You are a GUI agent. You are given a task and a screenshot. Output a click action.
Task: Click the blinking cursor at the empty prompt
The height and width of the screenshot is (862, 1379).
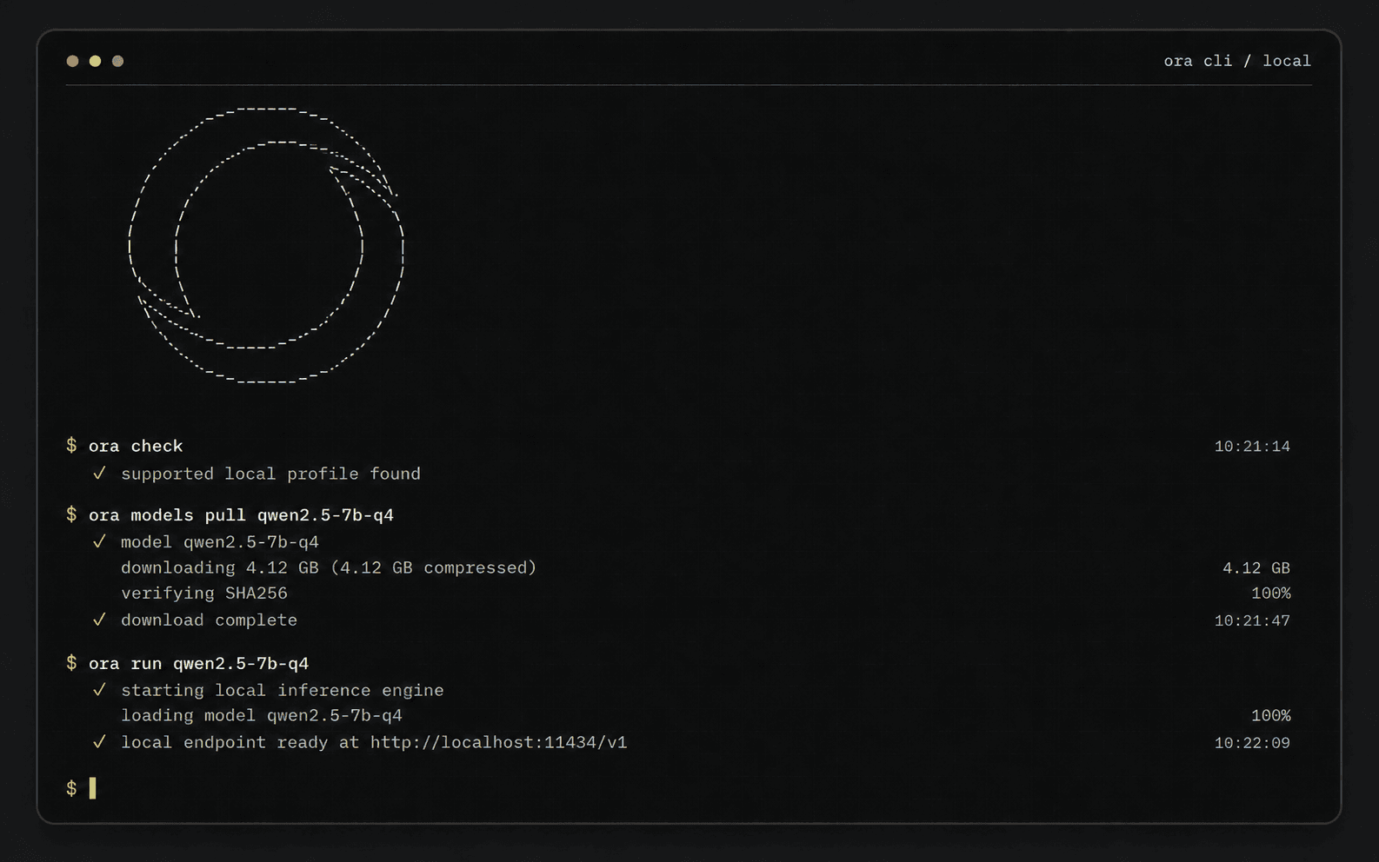coord(92,788)
